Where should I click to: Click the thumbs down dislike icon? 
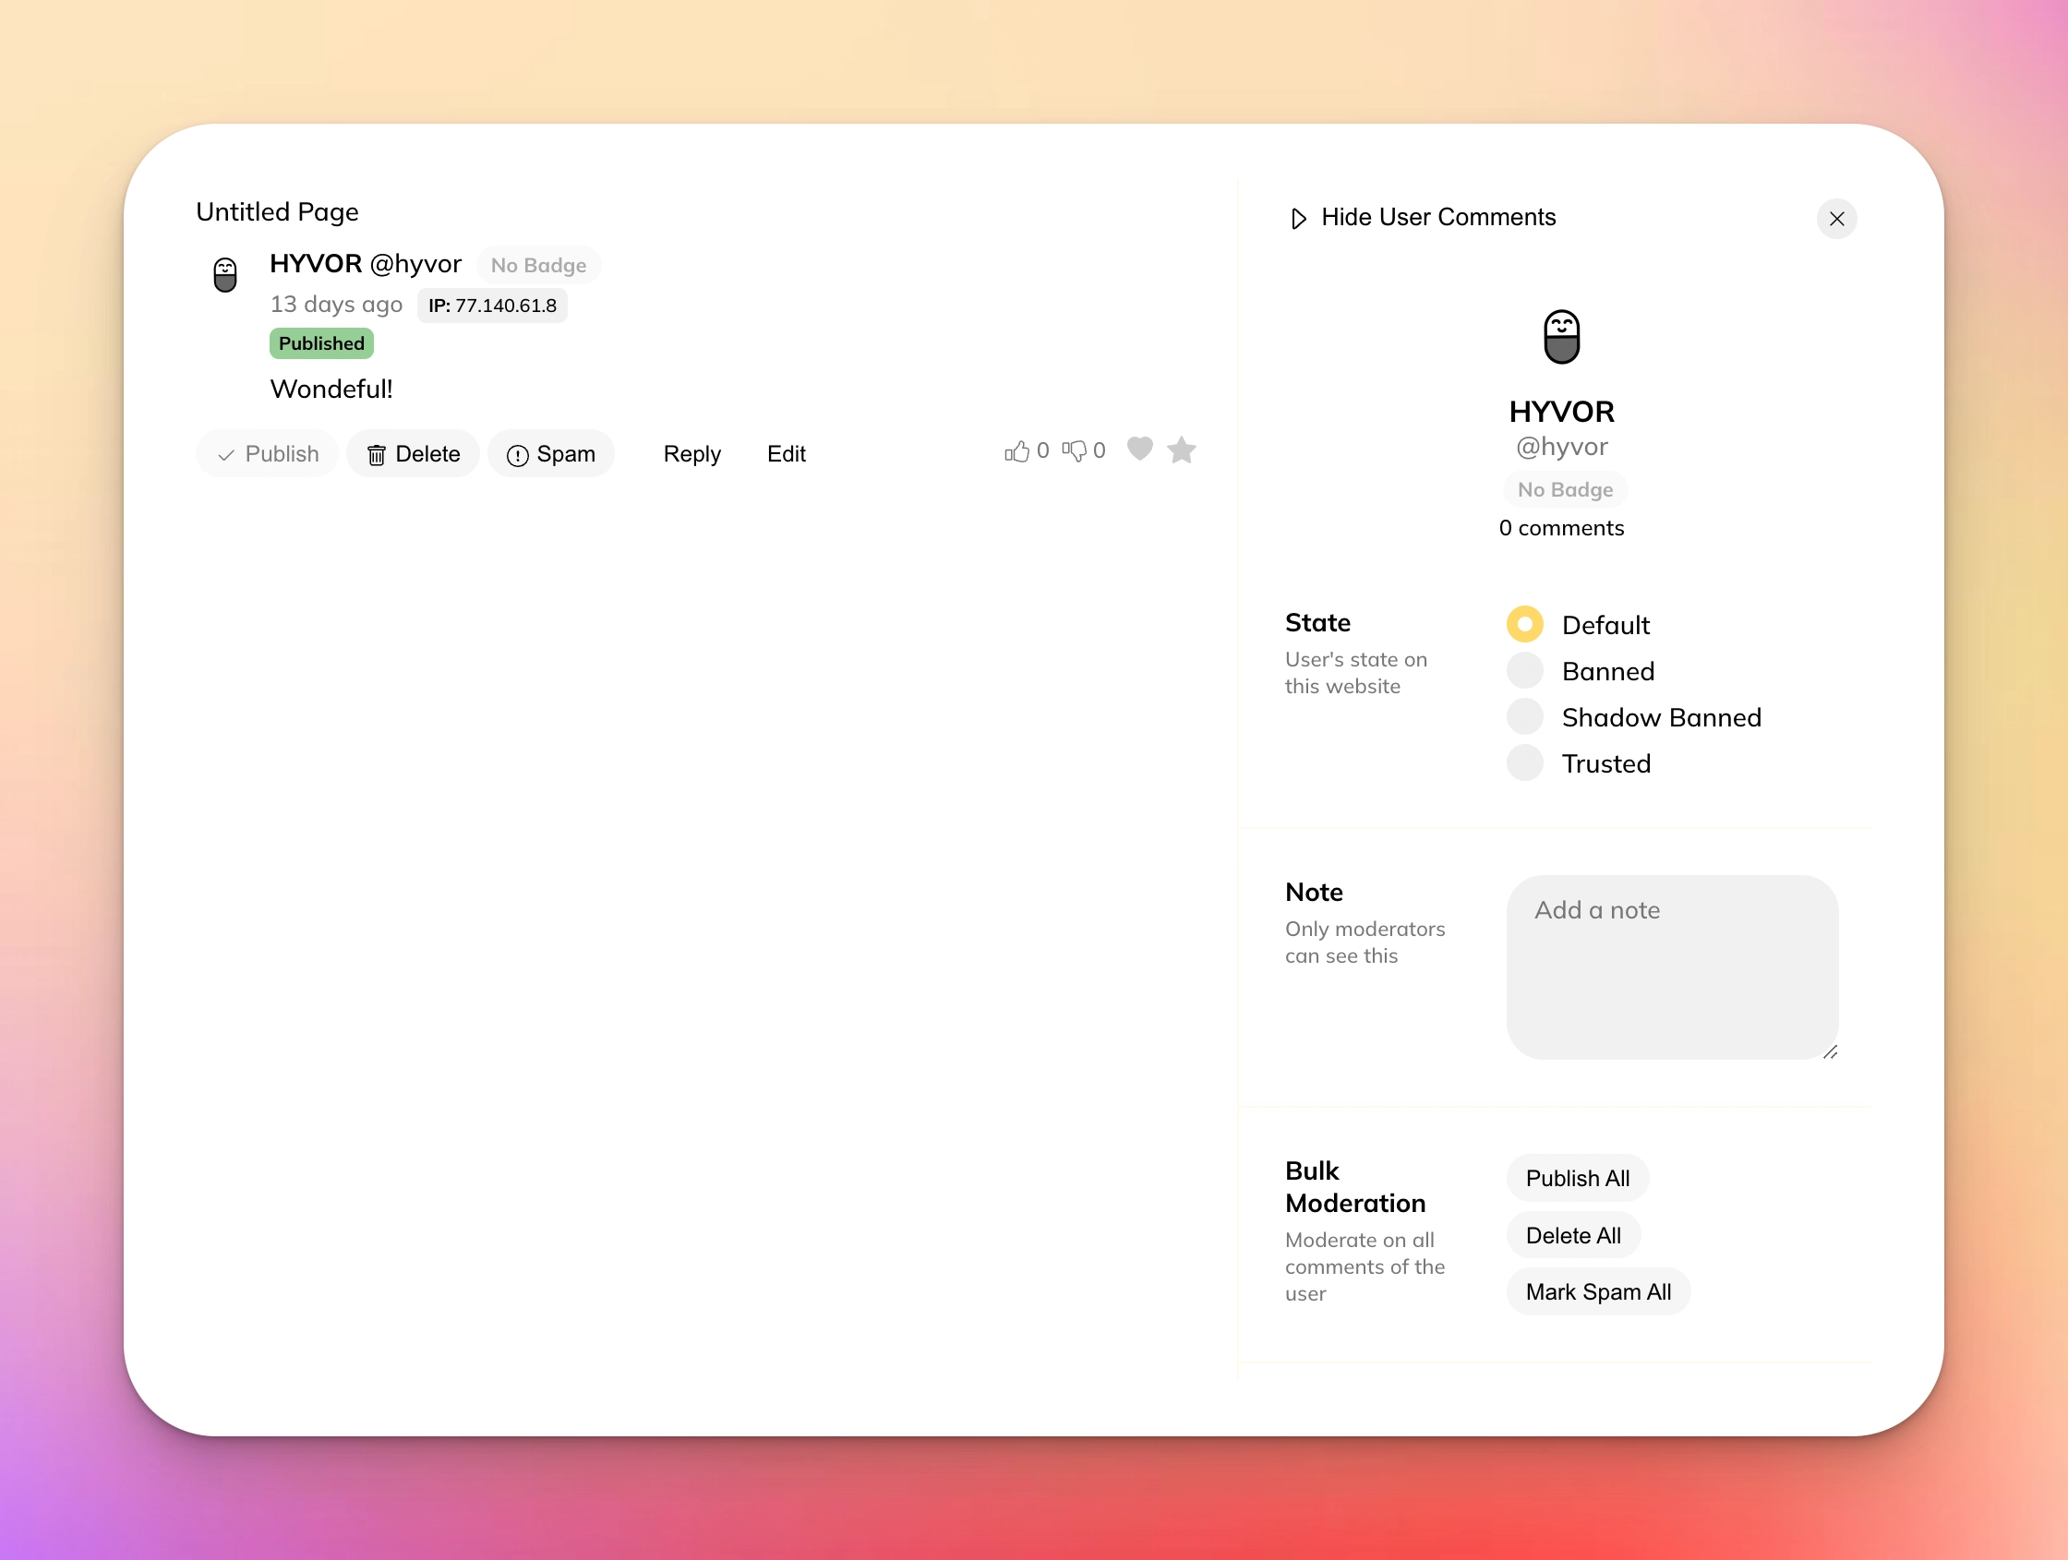[x=1074, y=451]
